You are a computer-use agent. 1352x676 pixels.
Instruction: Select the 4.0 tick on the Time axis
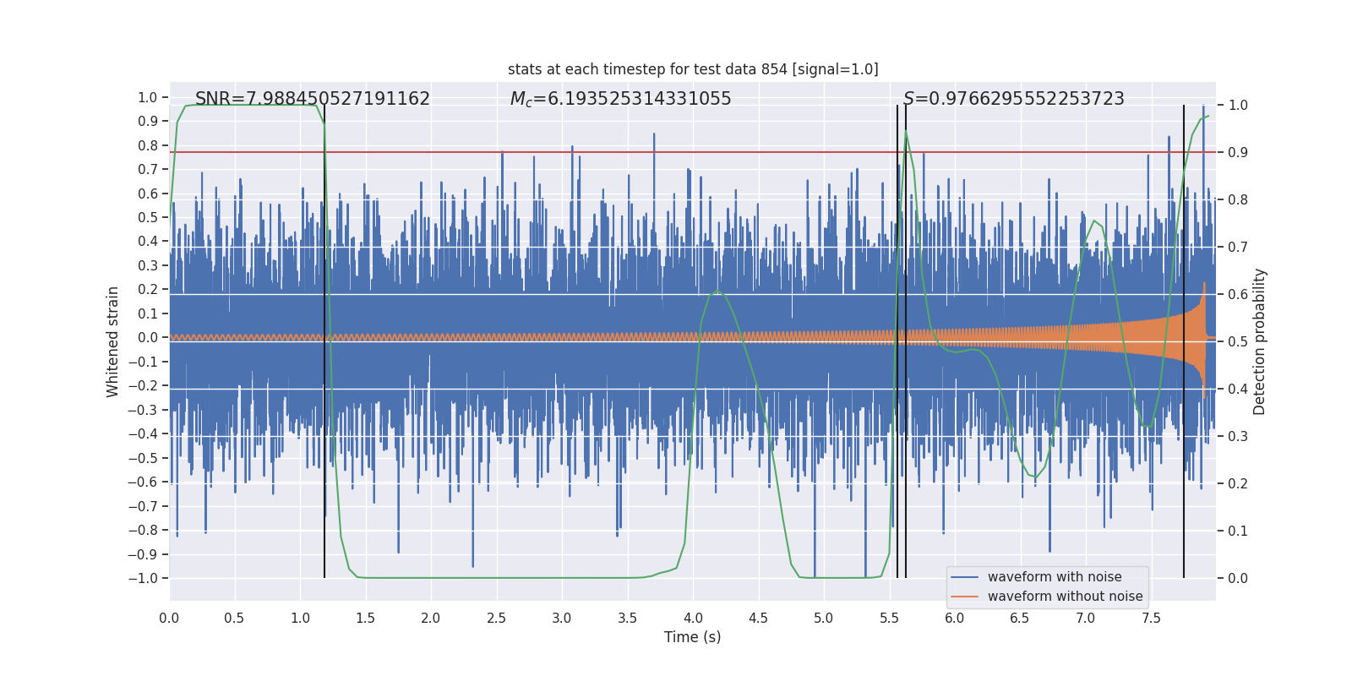coord(693,618)
